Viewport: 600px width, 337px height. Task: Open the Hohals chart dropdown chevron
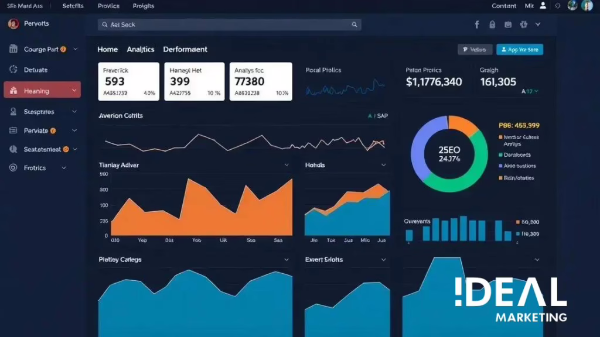click(x=384, y=166)
